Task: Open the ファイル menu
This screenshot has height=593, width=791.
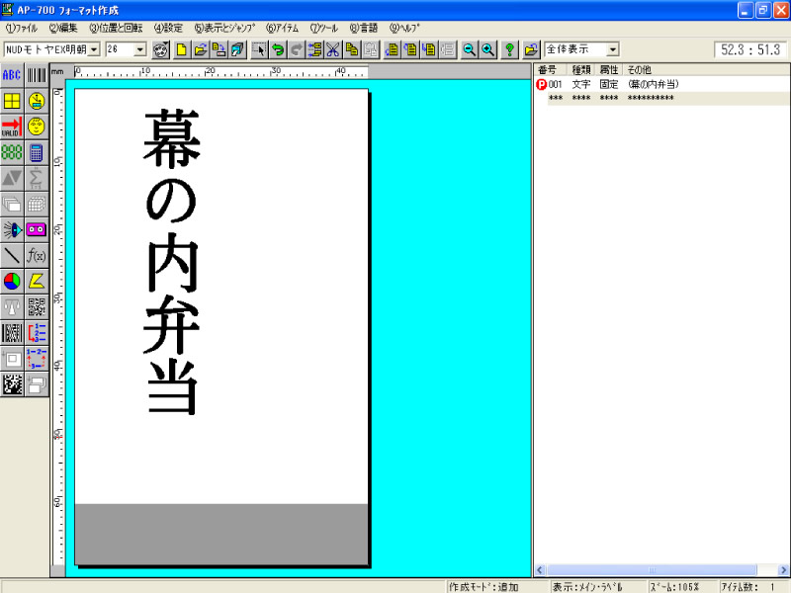Action: (22, 28)
